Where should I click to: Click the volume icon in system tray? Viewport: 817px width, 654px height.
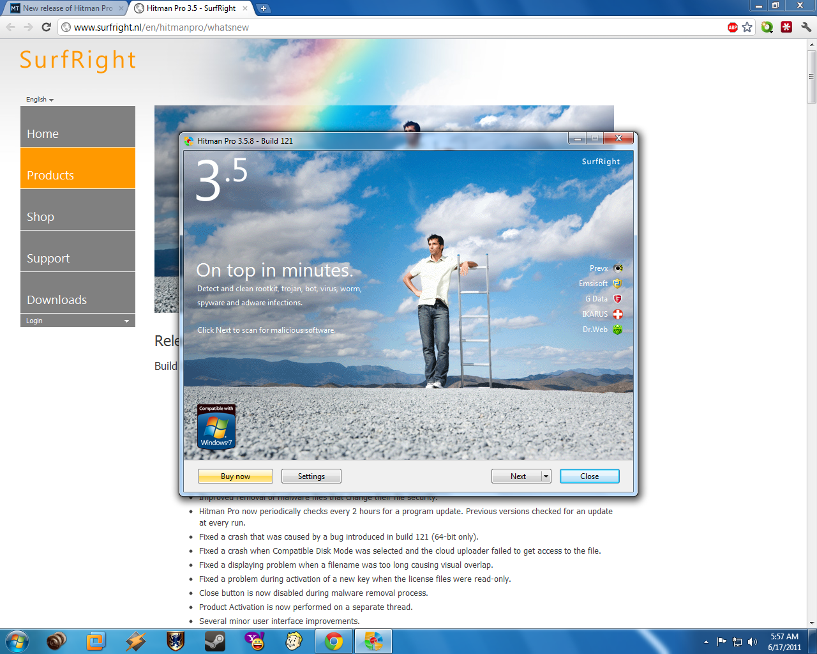coord(753,642)
